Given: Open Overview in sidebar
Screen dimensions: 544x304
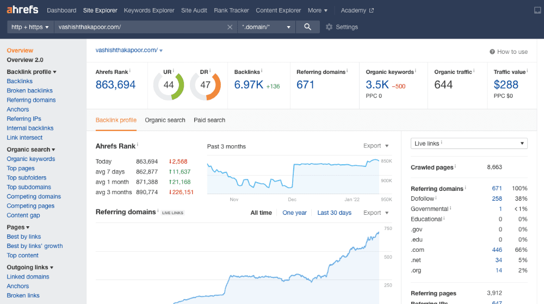Looking at the screenshot, I should [20, 50].
